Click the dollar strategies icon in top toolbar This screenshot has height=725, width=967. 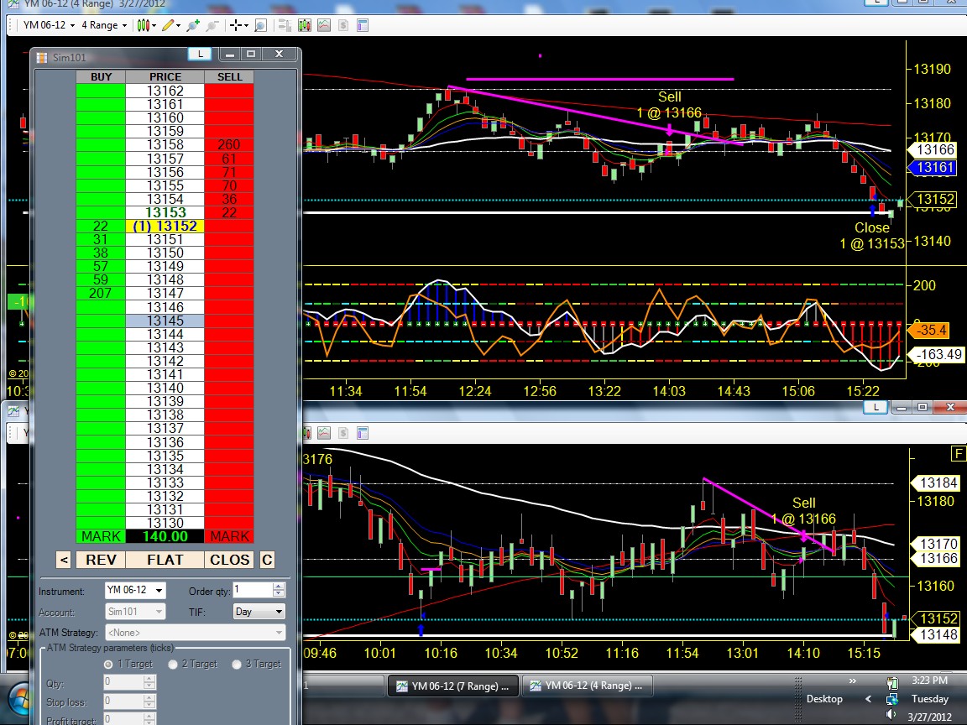click(x=343, y=25)
